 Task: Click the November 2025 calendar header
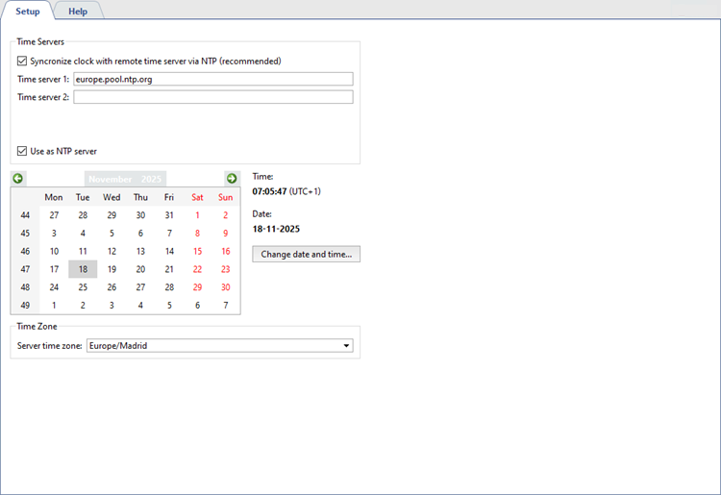pyautogui.click(x=125, y=179)
